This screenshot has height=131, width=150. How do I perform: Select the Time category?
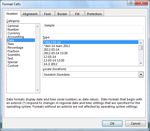point(11,44)
